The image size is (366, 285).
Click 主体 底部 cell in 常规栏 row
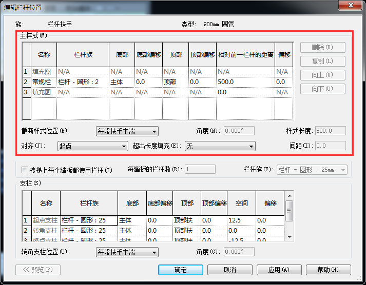coord(121,82)
